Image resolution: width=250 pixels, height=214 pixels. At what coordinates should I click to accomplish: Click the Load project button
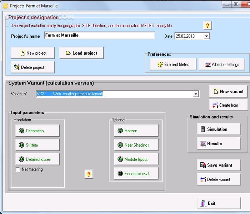81,53
